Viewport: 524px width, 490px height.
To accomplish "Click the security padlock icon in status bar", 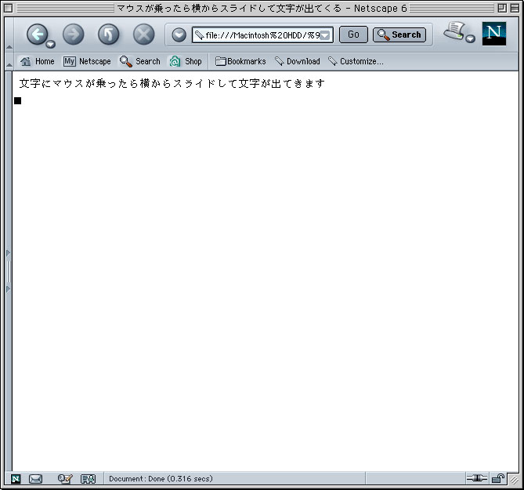I will pos(497,478).
